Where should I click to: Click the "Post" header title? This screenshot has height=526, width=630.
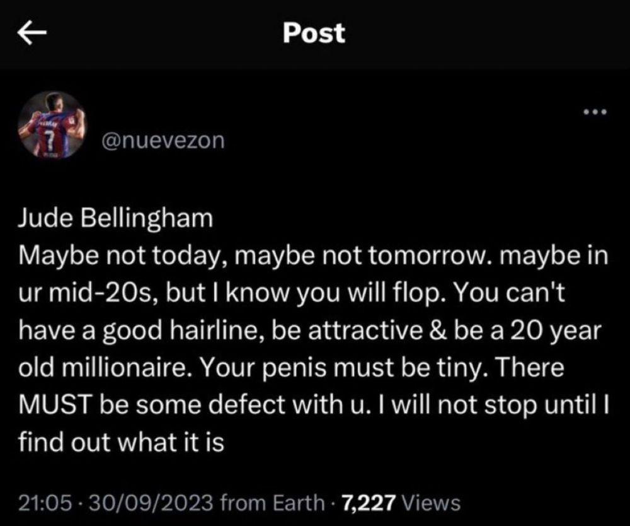[x=314, y=33]
